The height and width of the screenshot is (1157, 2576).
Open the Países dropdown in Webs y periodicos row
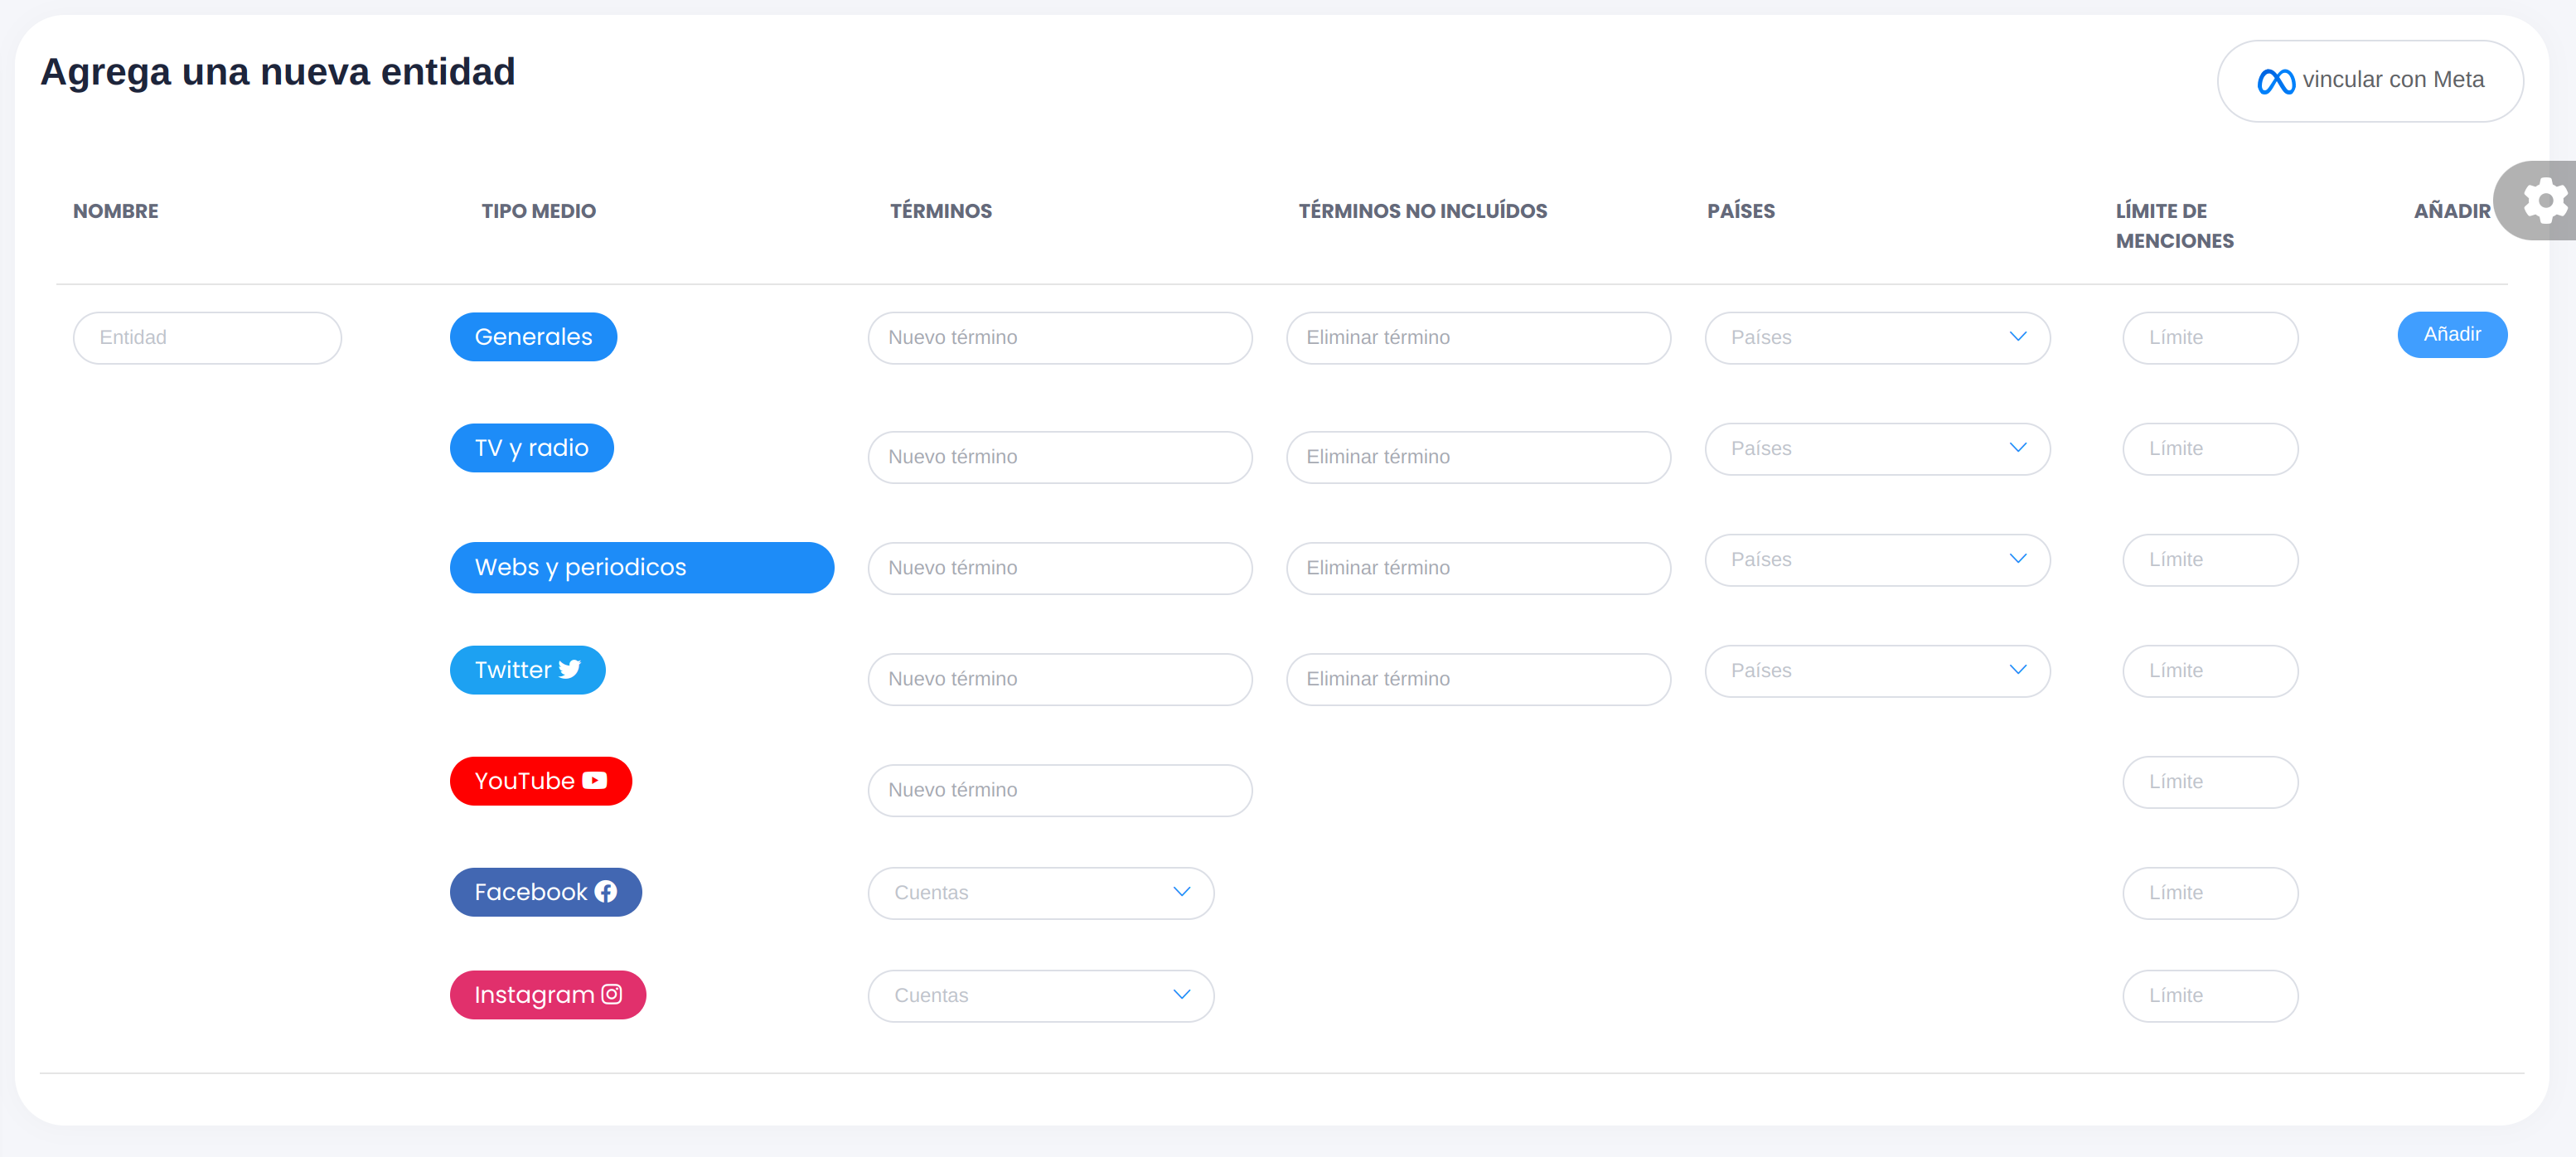(x=1877, y=560)
